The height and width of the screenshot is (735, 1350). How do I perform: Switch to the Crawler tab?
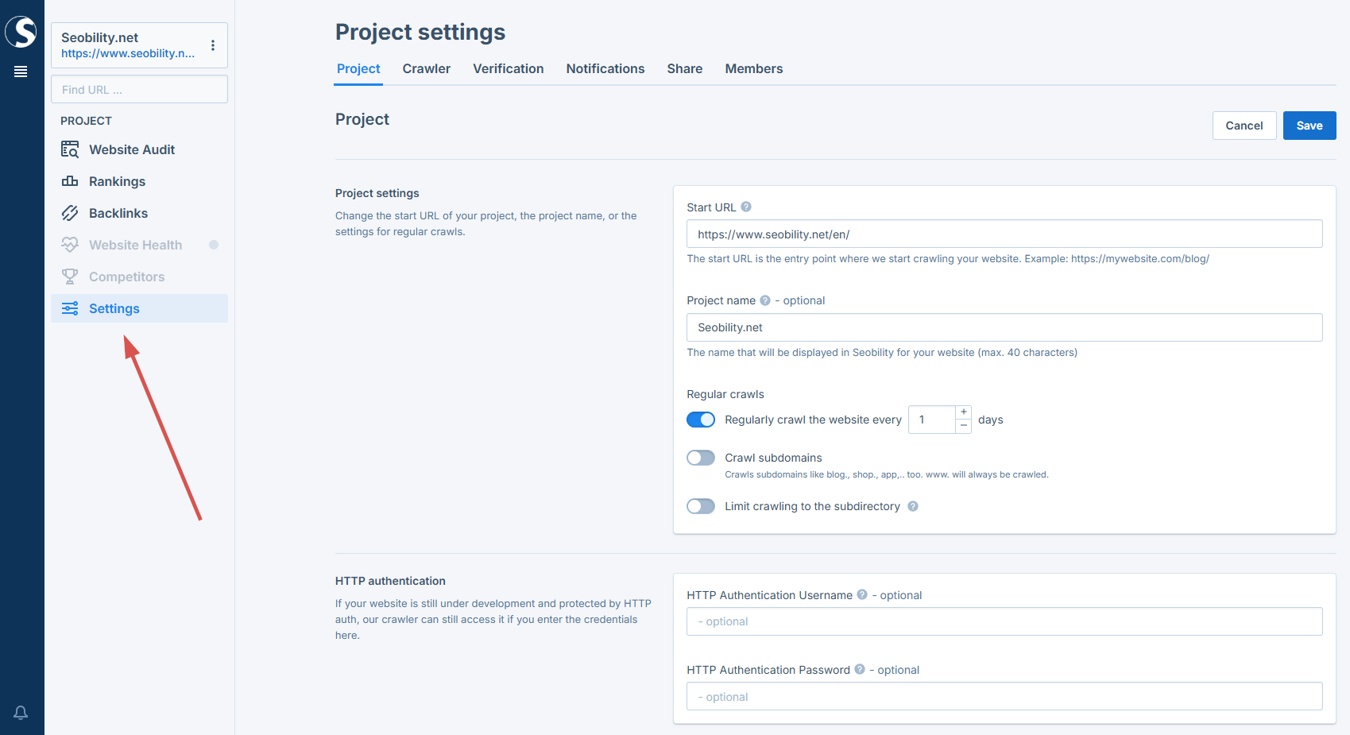click(x=427, y=68)
